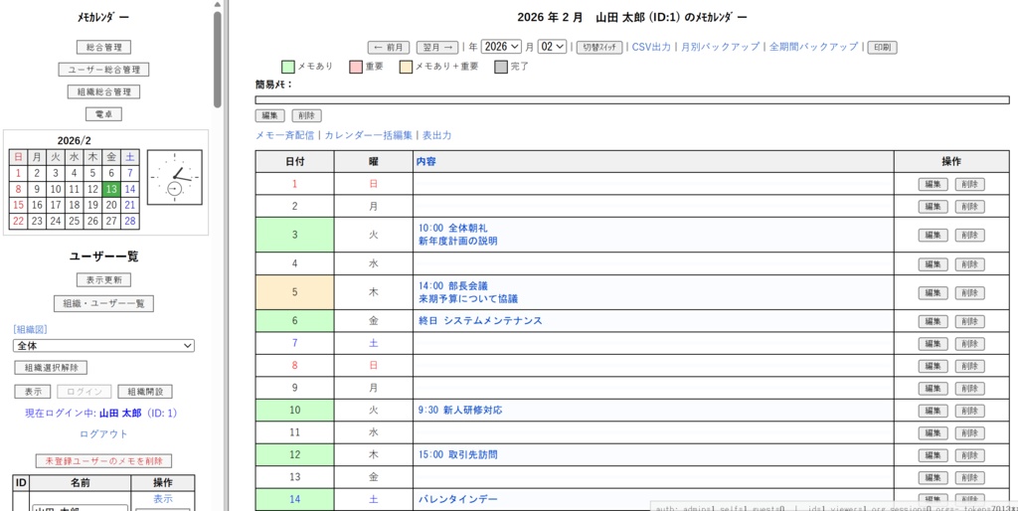Click 組織選択解除 button

51,368
